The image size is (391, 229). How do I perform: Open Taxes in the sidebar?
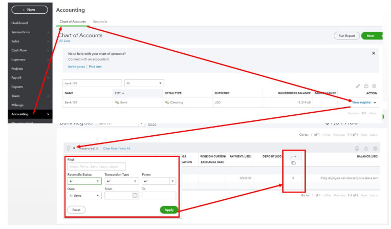click(x=15, y=96)
